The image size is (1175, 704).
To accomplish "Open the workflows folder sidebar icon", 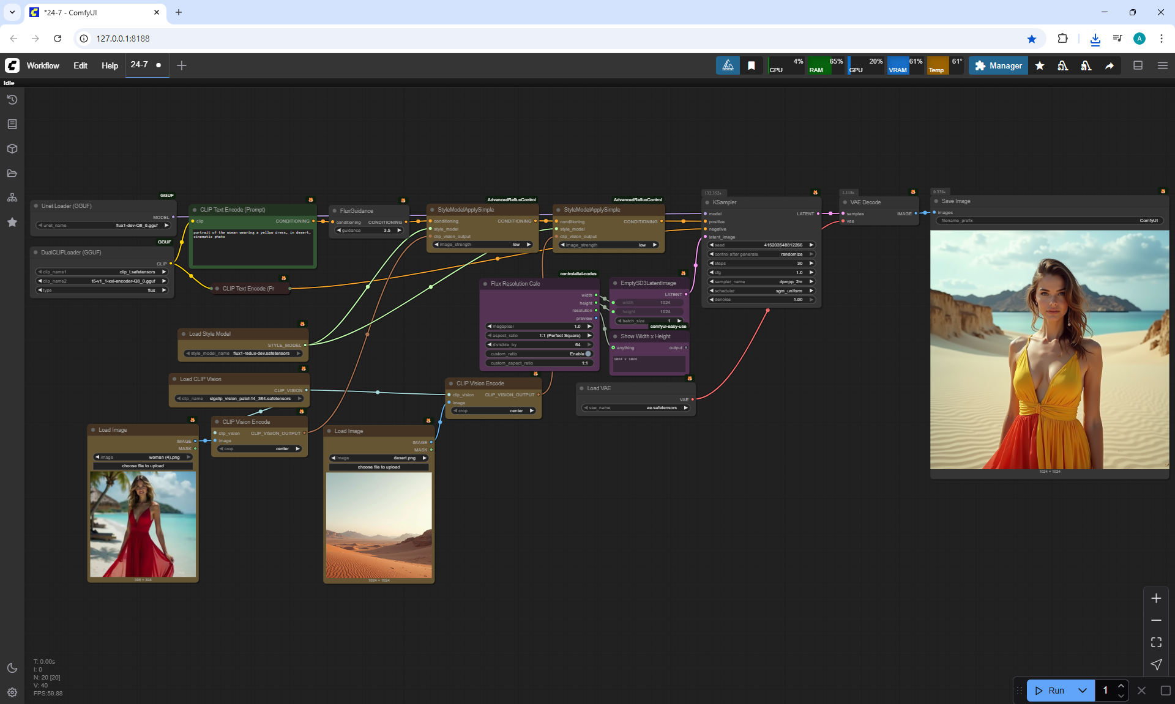I will click(x=12, y=173).
